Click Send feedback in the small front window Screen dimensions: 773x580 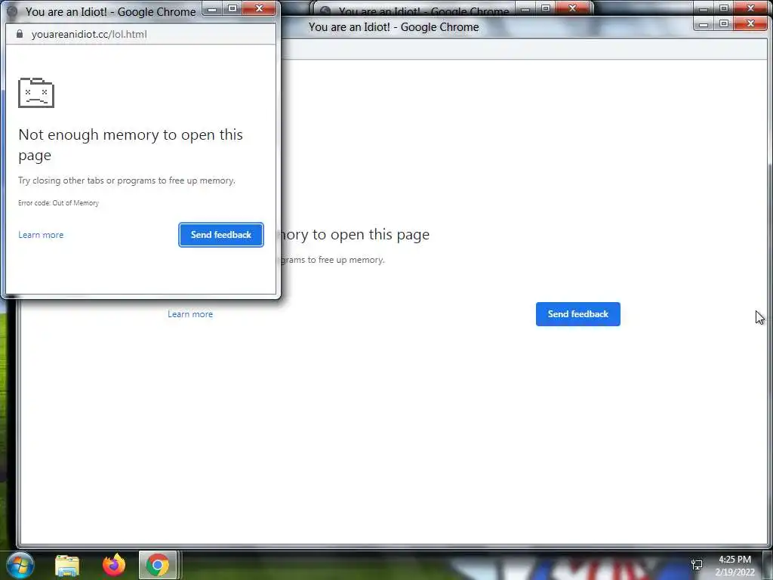click(221, 235)
